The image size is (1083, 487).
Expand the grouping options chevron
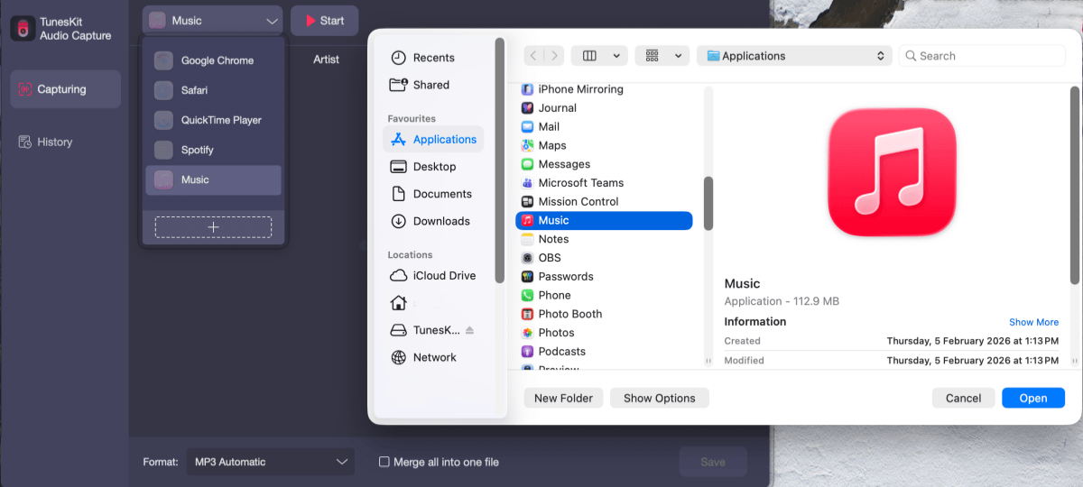tap(679, 56)
